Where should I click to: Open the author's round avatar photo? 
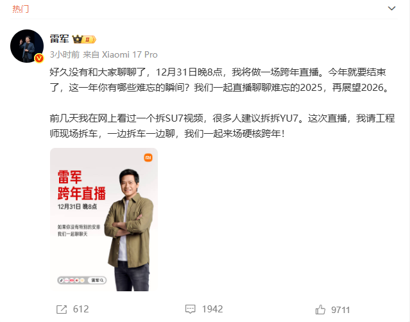[x=27, y=46]
